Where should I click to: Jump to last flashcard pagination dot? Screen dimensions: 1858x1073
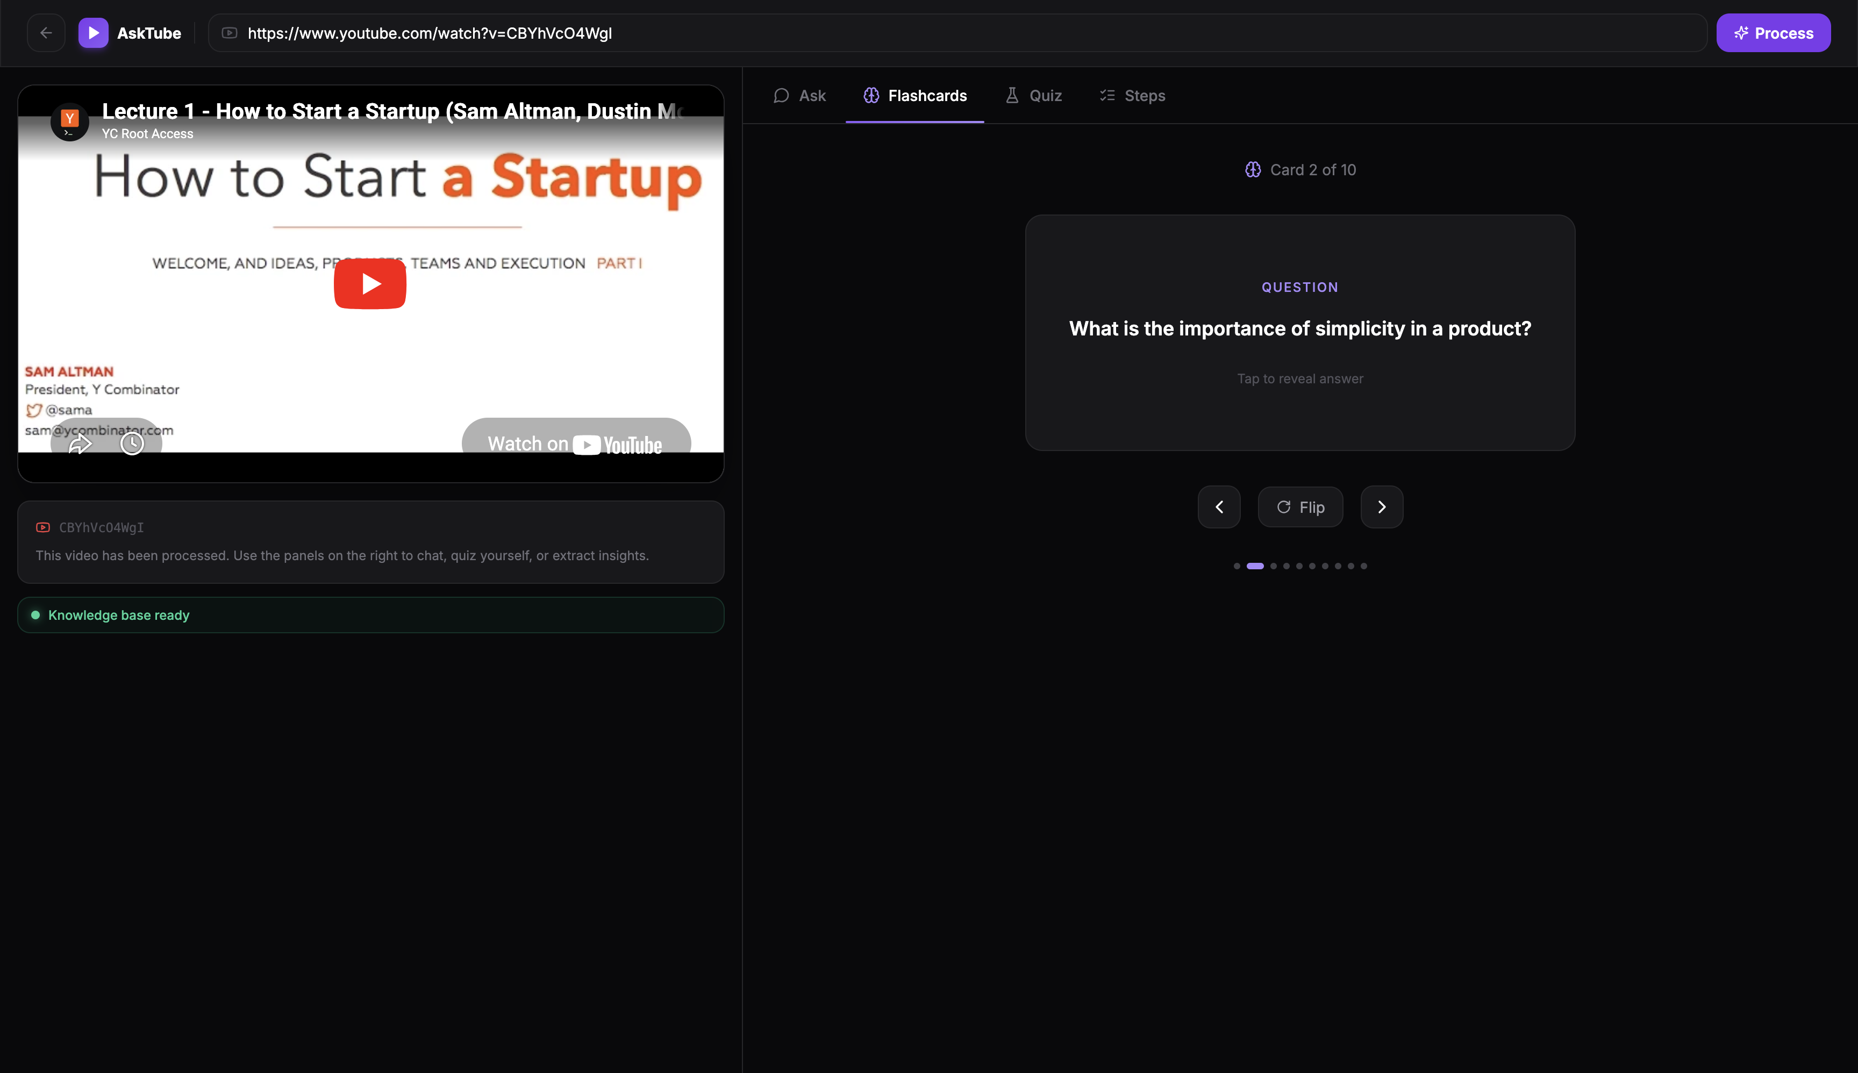(x=1363, y=566)
